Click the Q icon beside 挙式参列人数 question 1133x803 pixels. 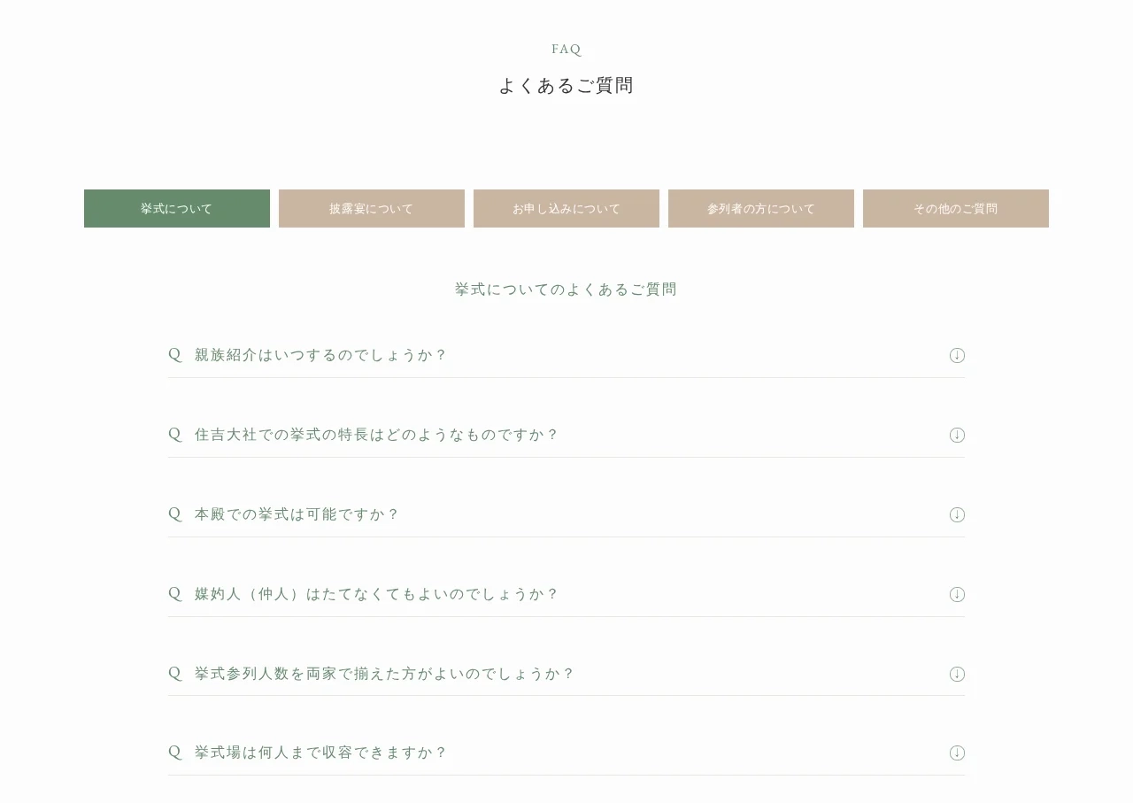click(x=174, y=673)
